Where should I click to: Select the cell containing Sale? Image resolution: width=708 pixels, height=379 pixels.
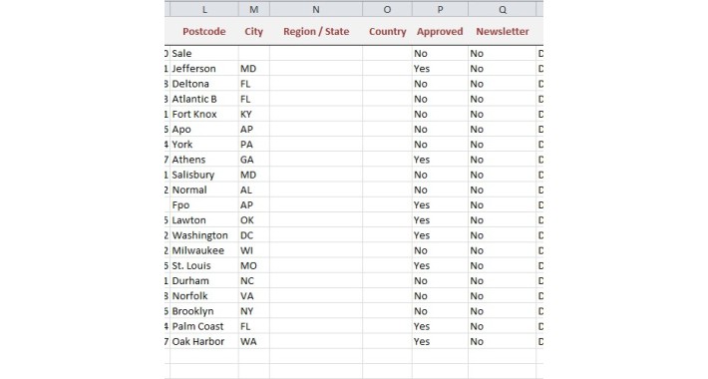coord(204,53)
